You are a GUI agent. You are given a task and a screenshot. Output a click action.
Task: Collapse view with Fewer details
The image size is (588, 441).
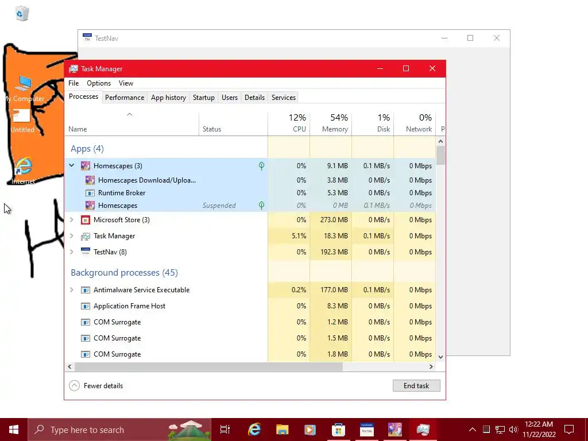tap(96, 385)
